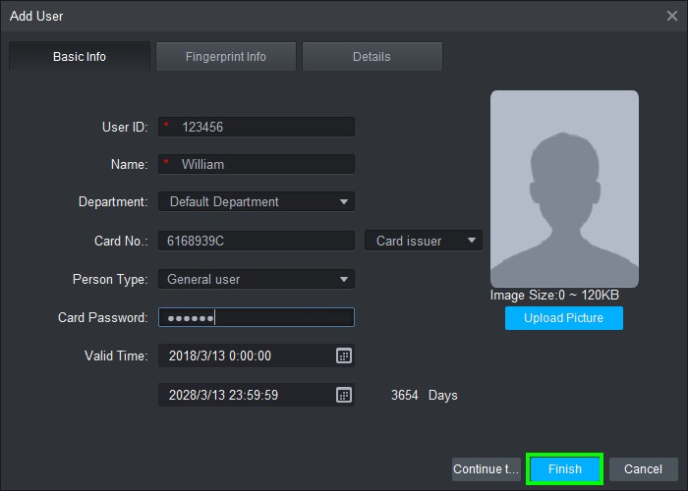Image resolution: width=688 pixels, height=491 pixels.
Task: Click the Card Password field
Action: (x=256, y=317)
